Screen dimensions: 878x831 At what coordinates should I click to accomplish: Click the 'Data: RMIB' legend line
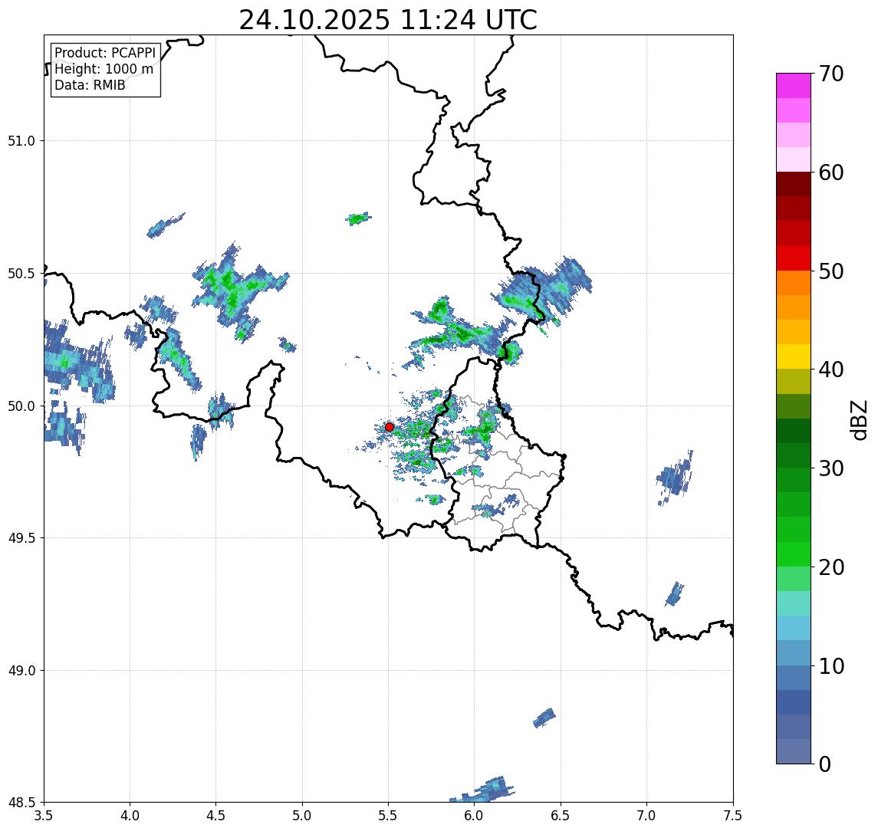90,85
